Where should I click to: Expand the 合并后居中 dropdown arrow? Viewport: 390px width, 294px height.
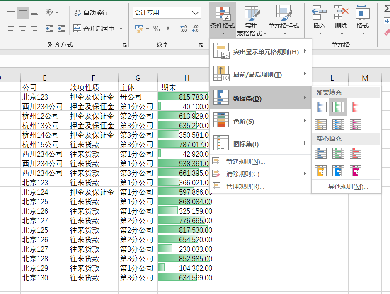[121, 29]
